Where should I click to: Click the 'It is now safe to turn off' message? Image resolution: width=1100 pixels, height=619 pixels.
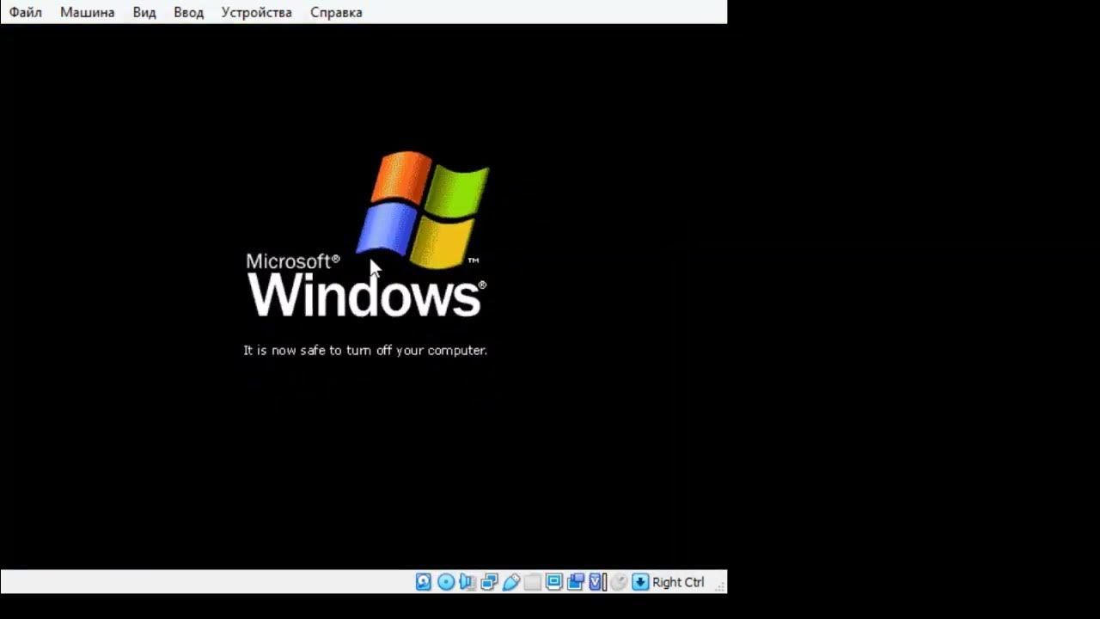[365, 350]
